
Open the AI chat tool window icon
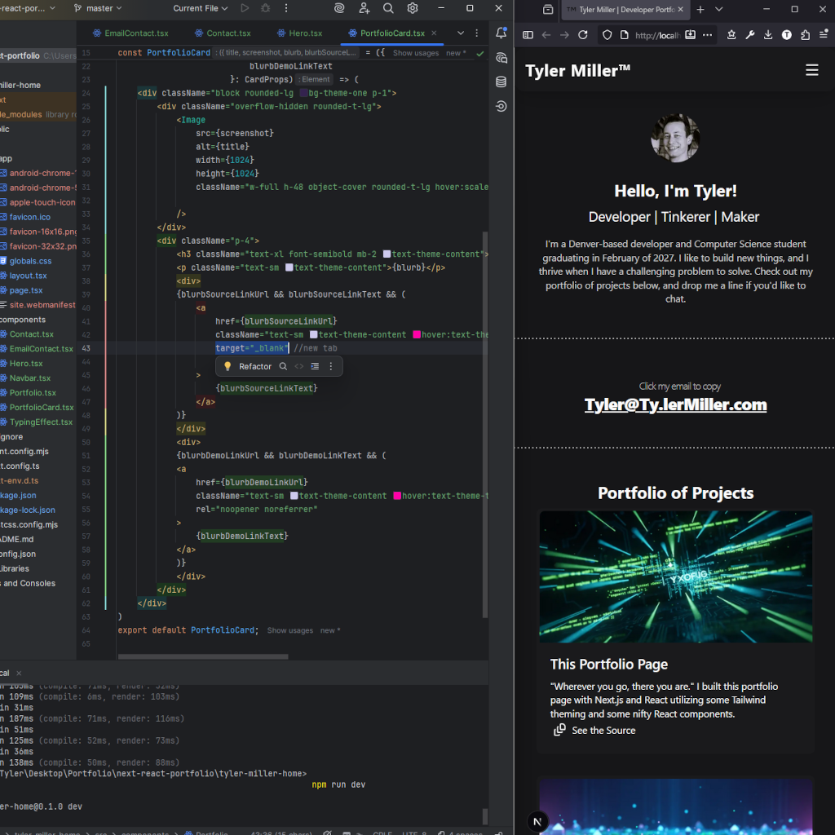pyautogui.click(x=501, y=58)
